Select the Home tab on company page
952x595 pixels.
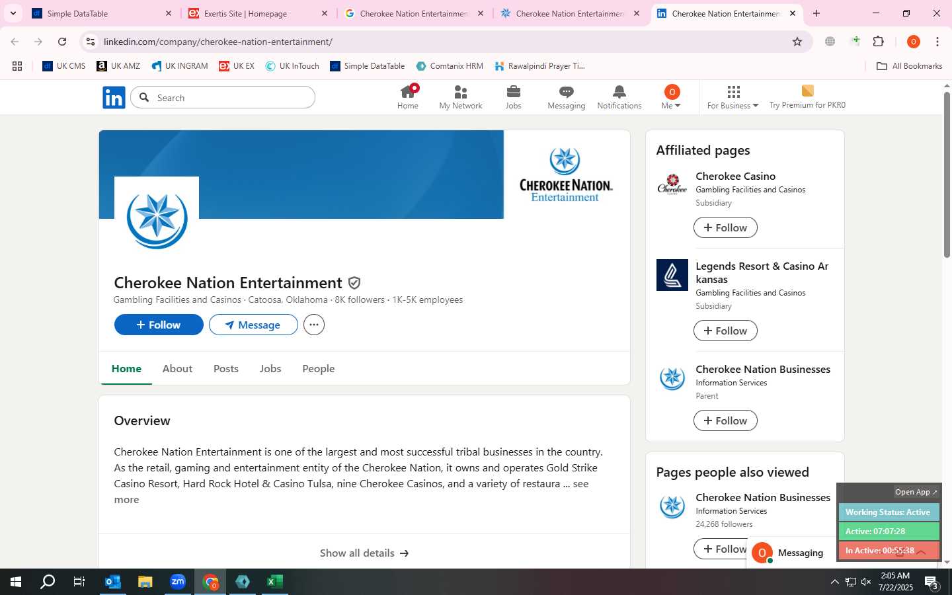tap(126, 368)
